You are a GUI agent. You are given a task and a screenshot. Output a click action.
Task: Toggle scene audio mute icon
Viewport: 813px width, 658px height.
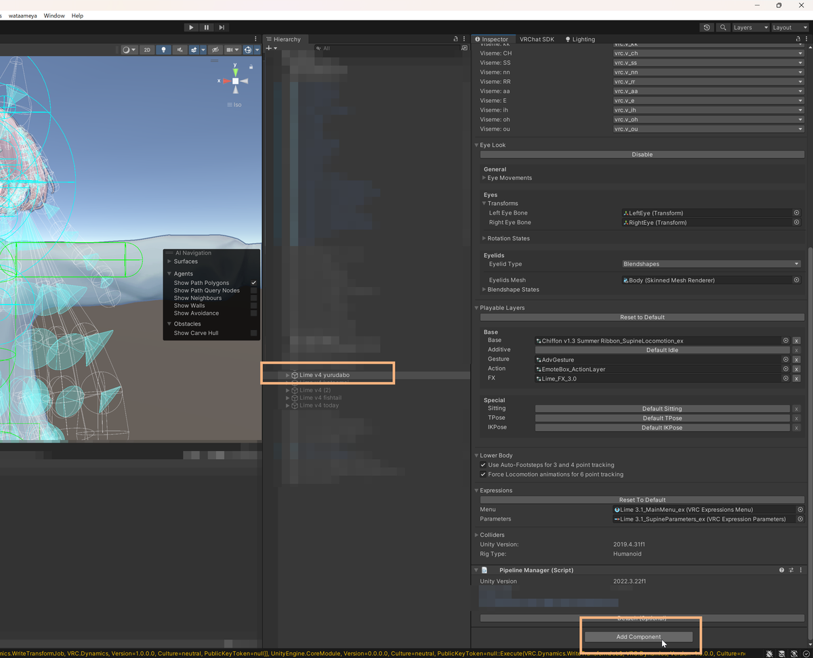coord(179,49)
